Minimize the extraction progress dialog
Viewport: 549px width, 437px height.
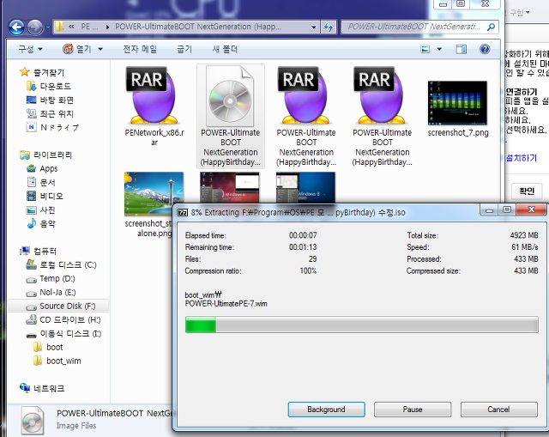click(489, 209)
